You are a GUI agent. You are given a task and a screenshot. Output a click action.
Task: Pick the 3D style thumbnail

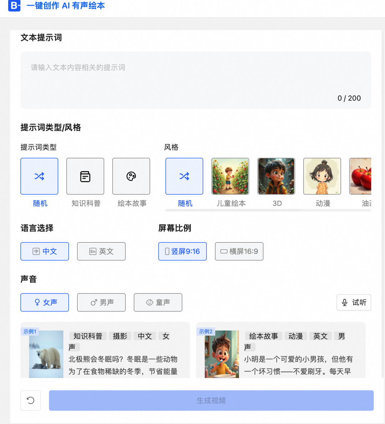tap(276, 176)
